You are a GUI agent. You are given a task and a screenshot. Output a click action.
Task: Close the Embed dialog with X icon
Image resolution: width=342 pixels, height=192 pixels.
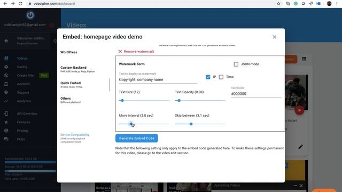click(274, 37)
